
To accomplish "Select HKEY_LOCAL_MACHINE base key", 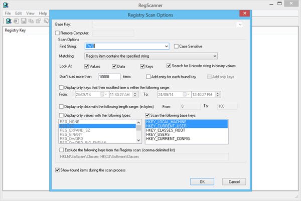I will (x=187, y=122).
